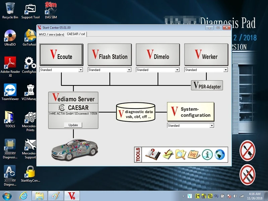Expand the dropdown under Flash Station
This screenshot has height=201, width=268.
point(129,70)
